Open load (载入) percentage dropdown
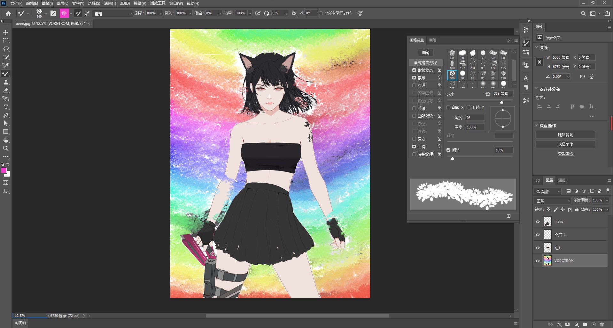 pos(190,13)
